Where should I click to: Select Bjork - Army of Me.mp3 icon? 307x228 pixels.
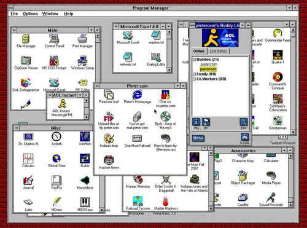point(165,120)
